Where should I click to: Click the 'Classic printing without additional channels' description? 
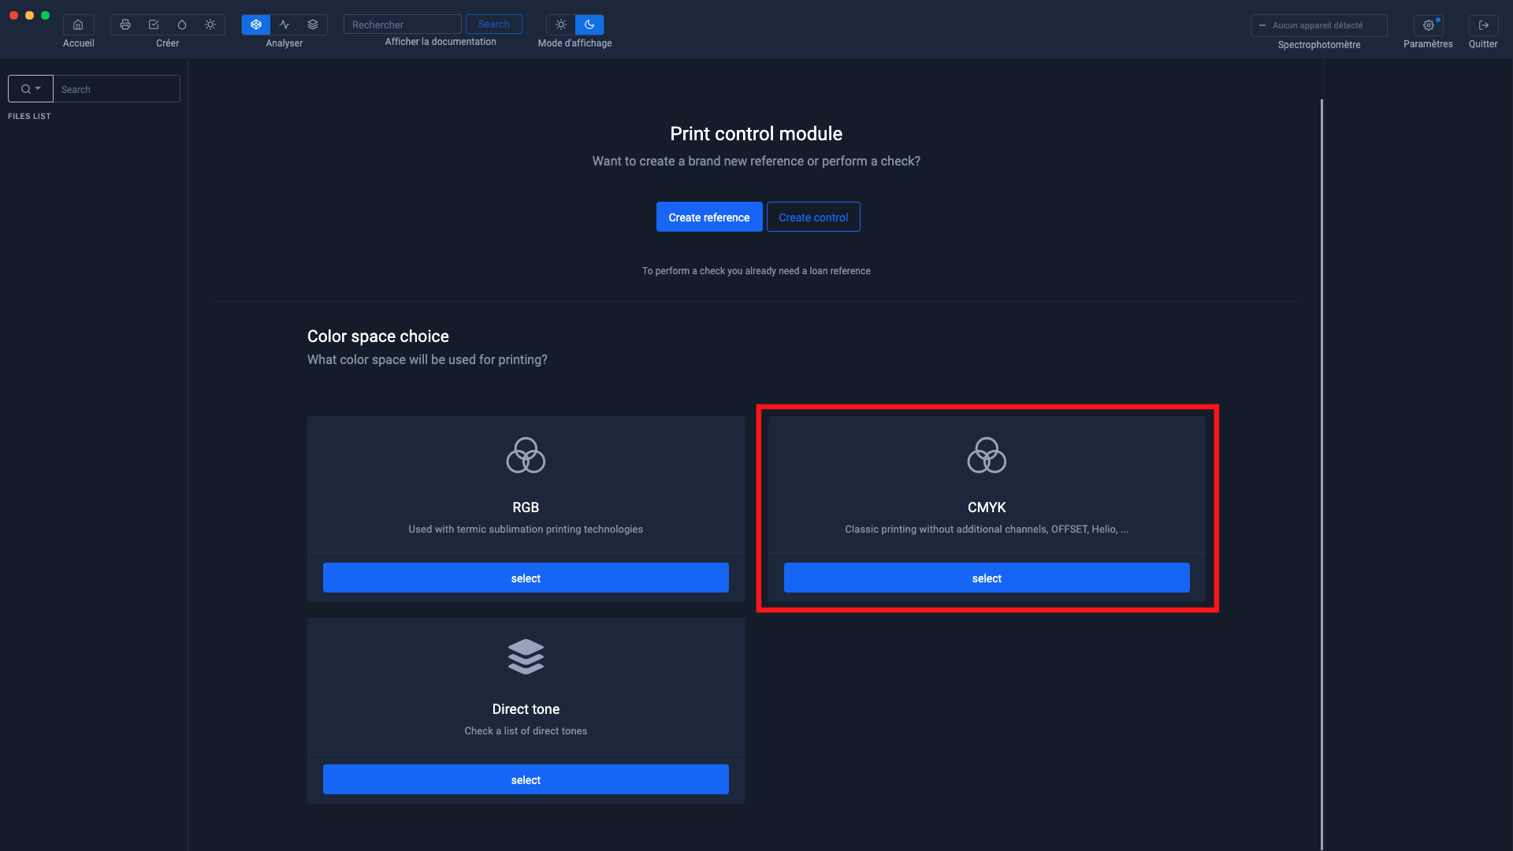(x=987, y=530)
